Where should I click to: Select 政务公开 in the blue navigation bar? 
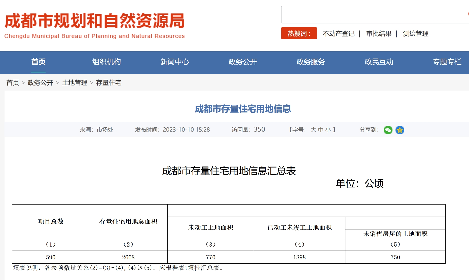[x=243, y=62]
